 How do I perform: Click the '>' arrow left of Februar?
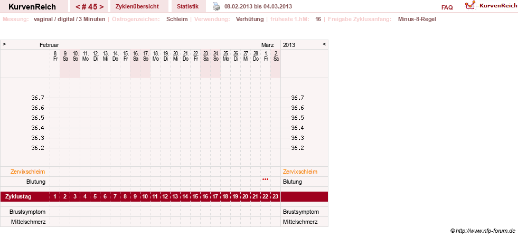(x=4, y=44)
